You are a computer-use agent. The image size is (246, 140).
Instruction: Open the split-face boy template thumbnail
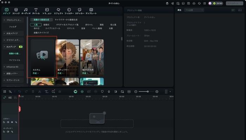[x=67, y=58]
